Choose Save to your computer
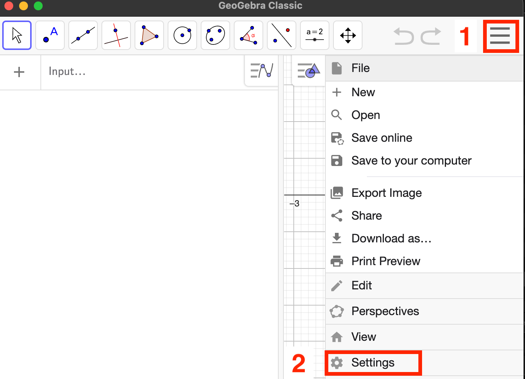525x379 pixels. tap(425, 160)
